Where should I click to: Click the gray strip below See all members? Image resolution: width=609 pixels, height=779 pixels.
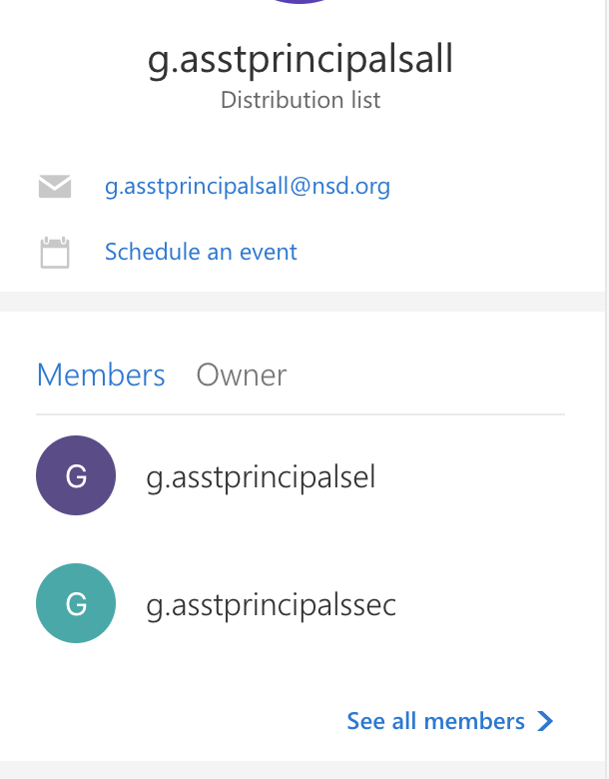tap(303, 770)
